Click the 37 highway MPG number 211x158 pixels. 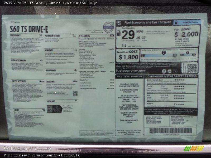point(143,38)
